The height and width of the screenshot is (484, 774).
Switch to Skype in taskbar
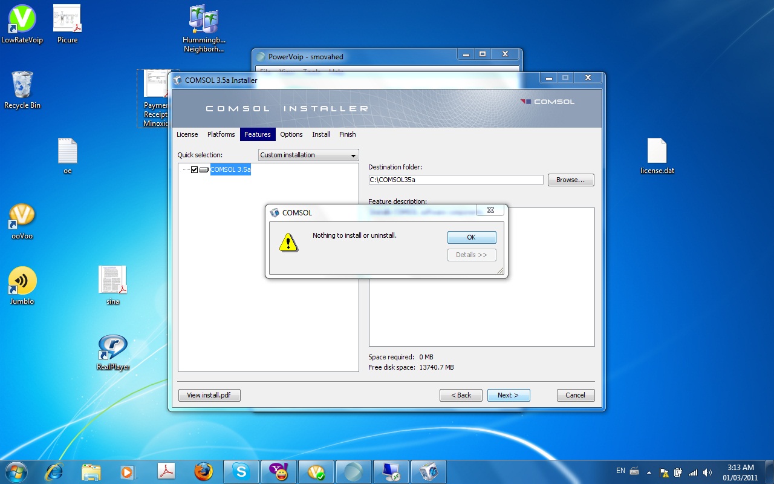click(241, 472)
